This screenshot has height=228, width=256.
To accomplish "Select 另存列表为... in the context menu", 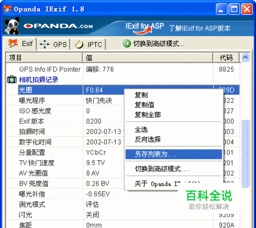I will [174, 154].
